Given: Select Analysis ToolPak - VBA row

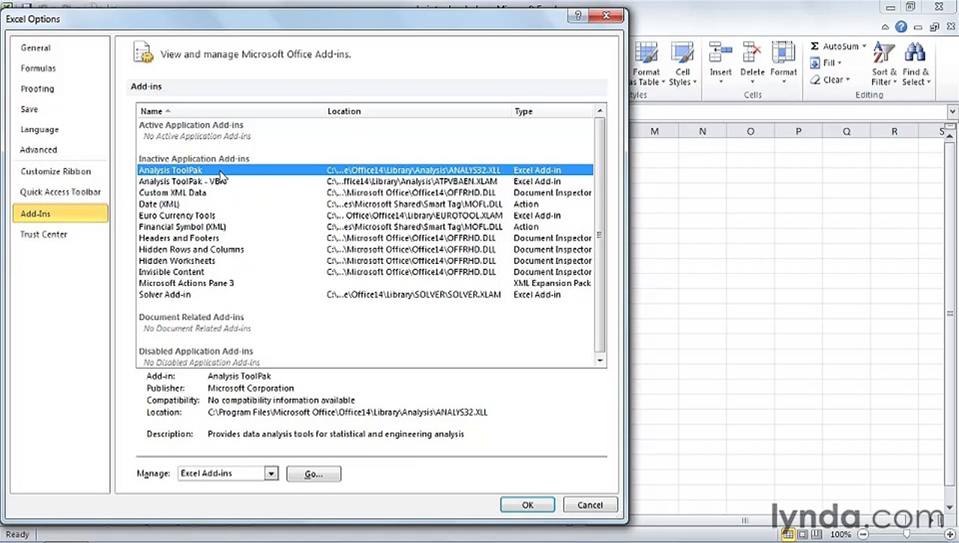Looking at the screenshot, I should 365,181.
